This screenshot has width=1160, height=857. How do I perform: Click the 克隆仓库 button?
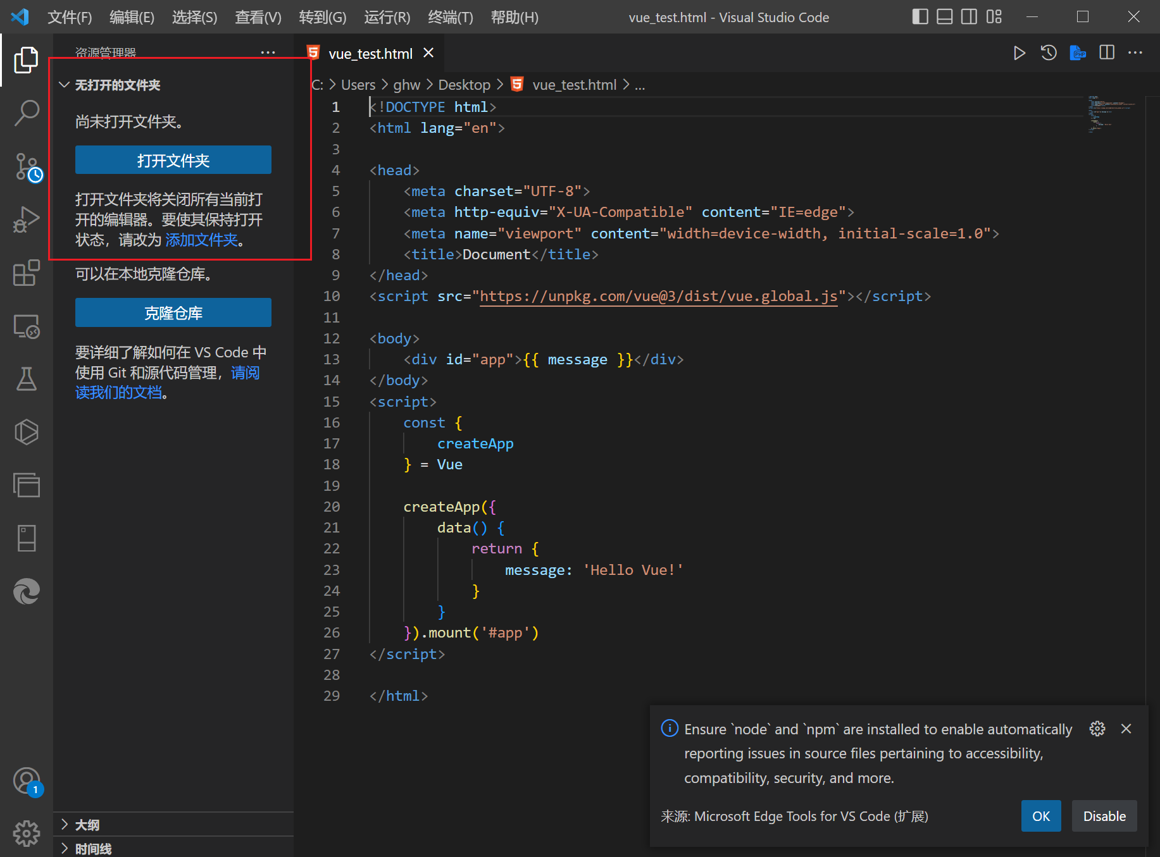coord(173,312)
